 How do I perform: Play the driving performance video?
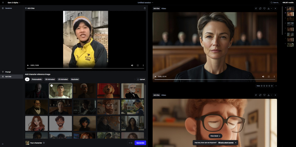point(28,65)
